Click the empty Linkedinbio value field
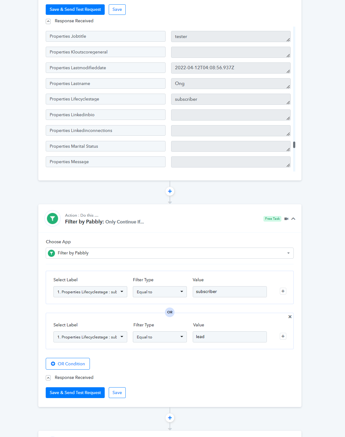Image resolution: width=345 pixels, height=437 pixels. (231, 115)
